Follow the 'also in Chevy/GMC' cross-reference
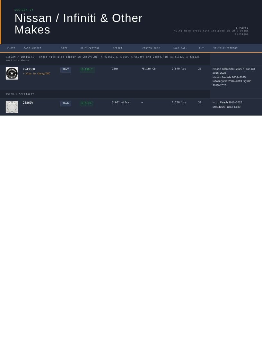Screen dimensions: 262x340 pos(36,73)
